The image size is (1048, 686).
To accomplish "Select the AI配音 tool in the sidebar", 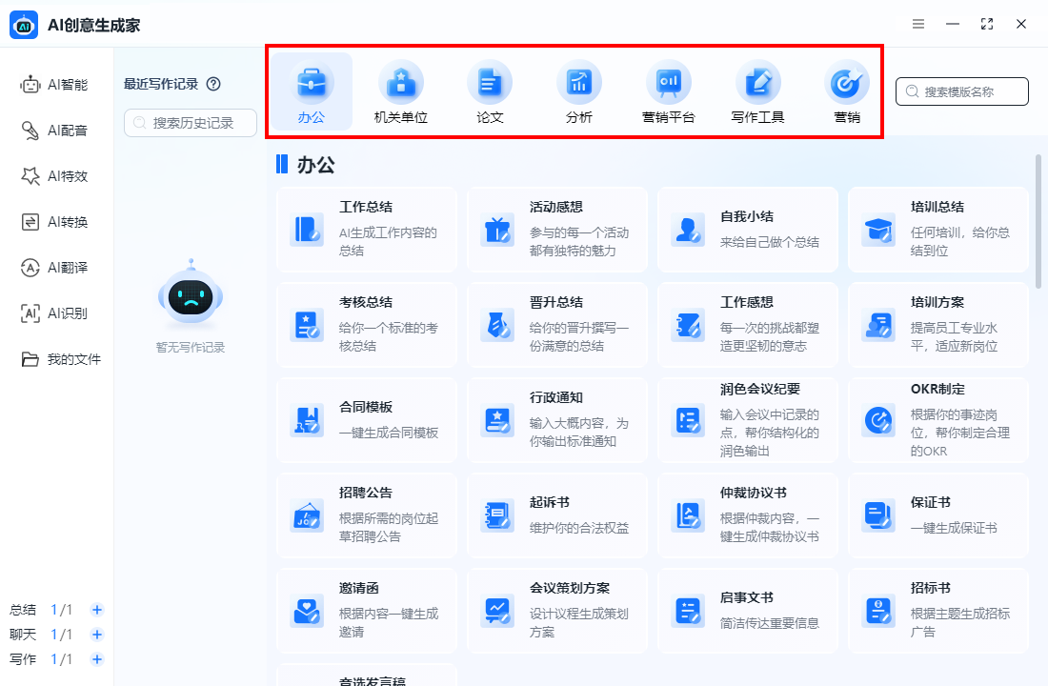I will [54, 130].
